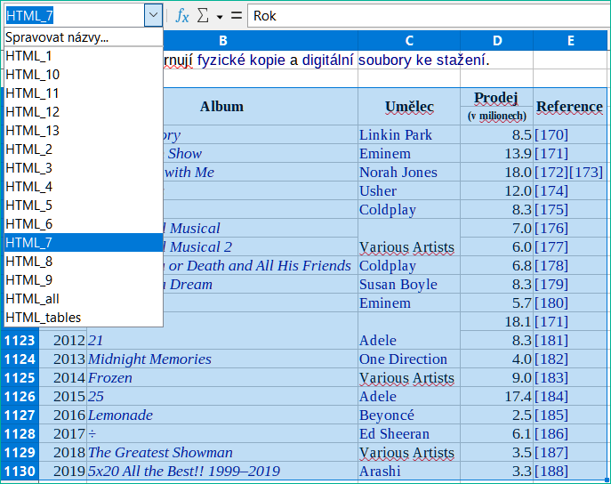Viewport: 611px width, 484px height.
Task: Click the Umělec header cell
Action: pyautogui.click(x=409, y=107)
